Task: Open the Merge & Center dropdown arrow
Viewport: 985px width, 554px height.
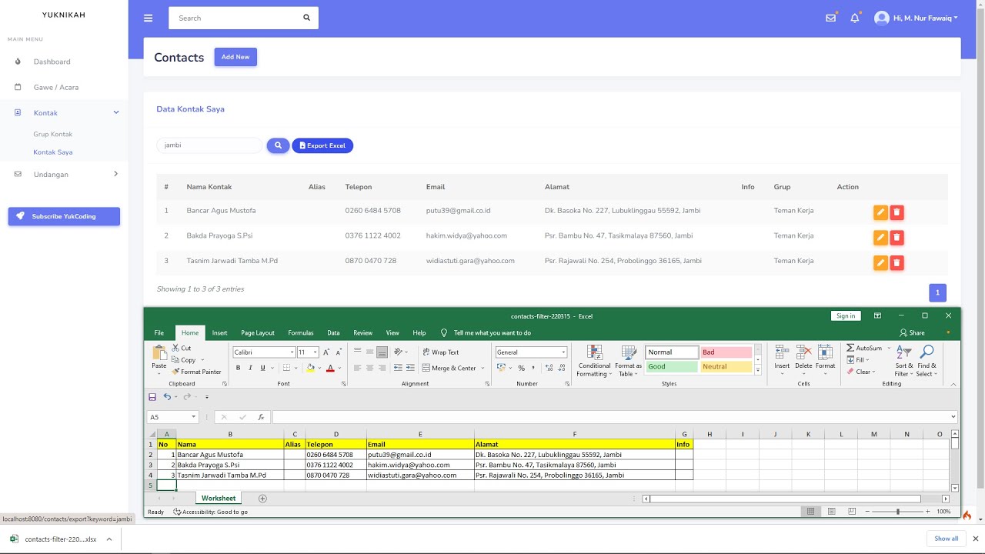Action: click(483, 368)
